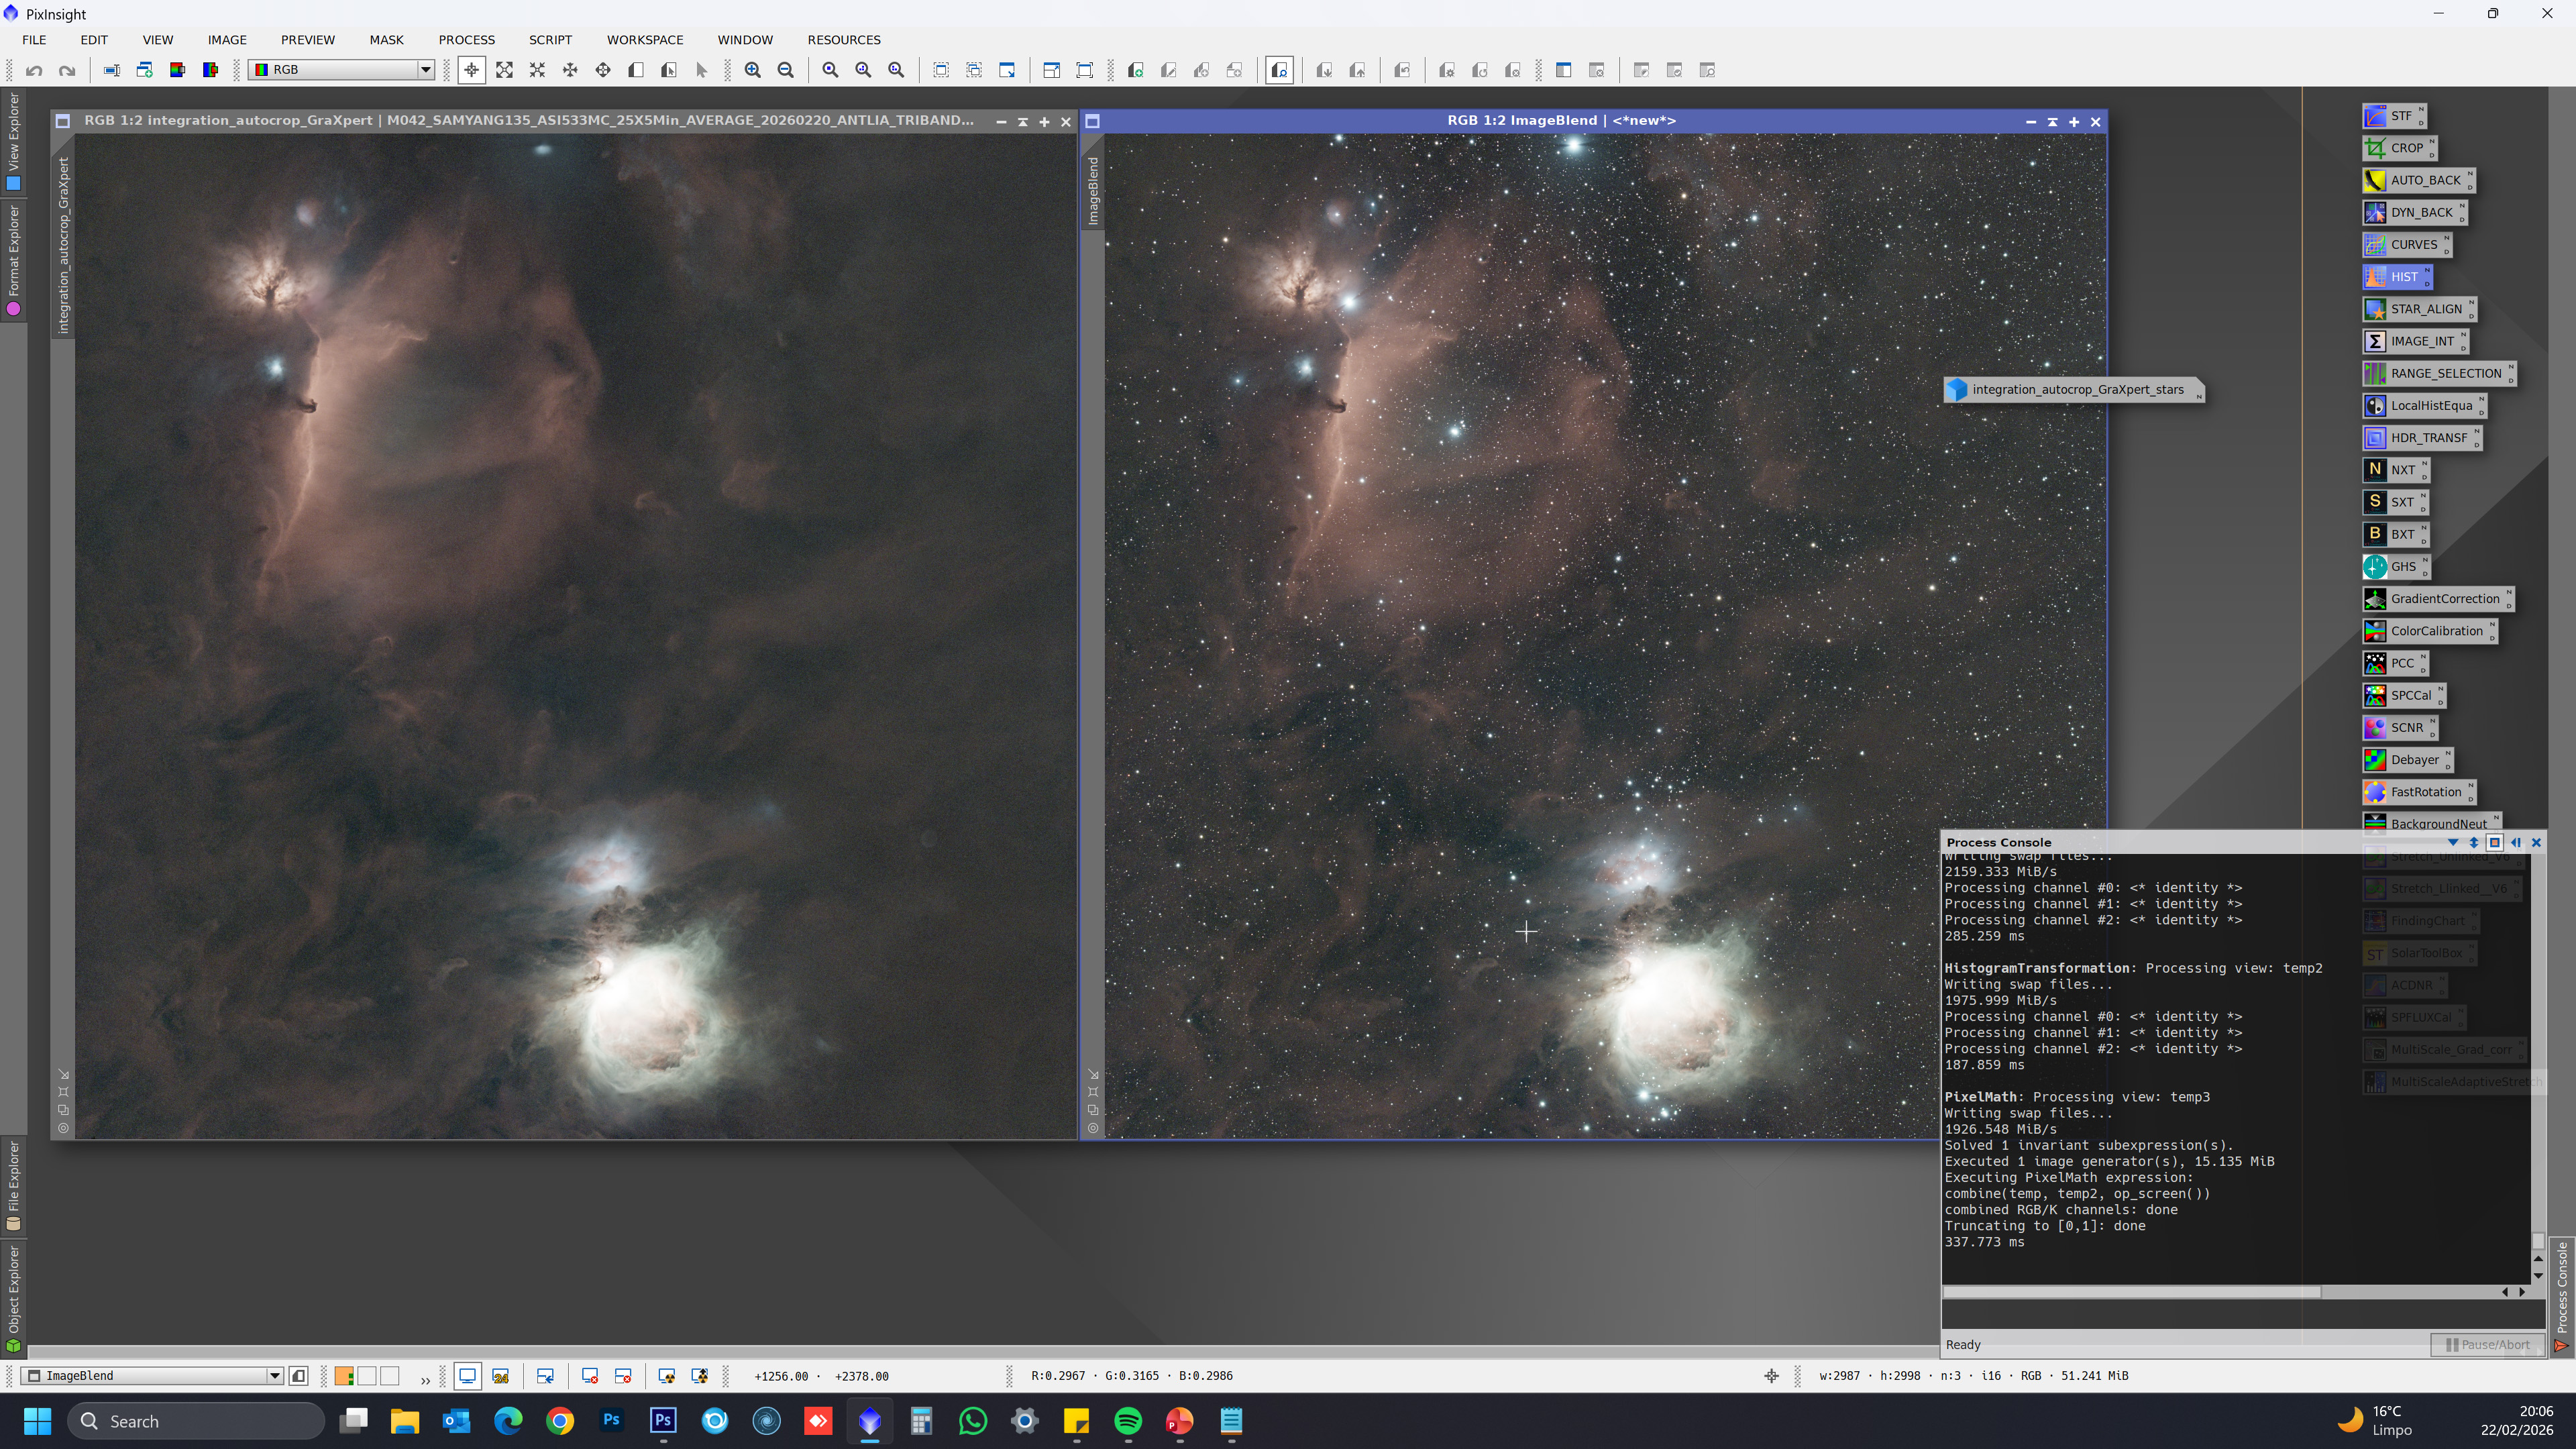2576x1449 pixels.
Task: Click the Pause/Abort button
Action: coord(2488,1345)
